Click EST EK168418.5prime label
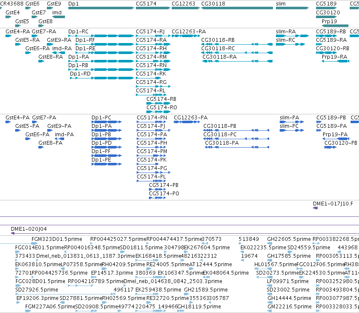 (158, 256)
